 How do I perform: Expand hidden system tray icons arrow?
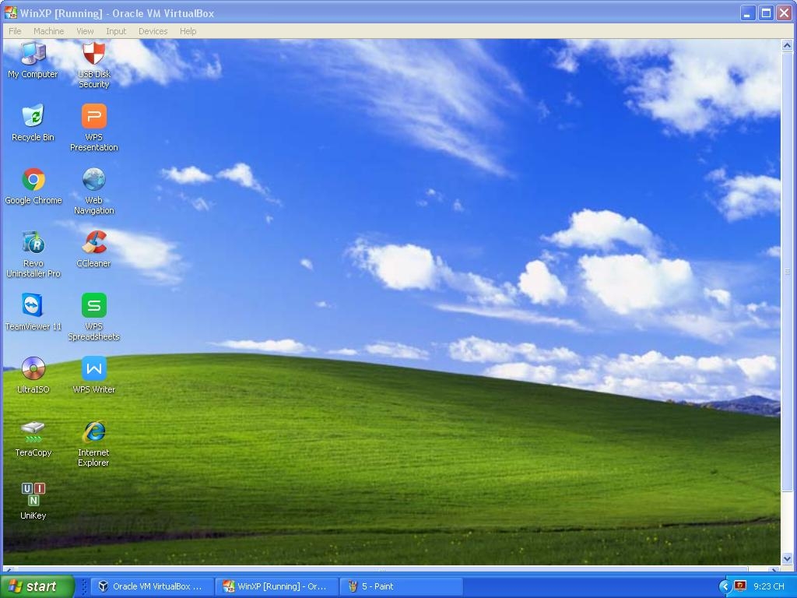(725, 586)
